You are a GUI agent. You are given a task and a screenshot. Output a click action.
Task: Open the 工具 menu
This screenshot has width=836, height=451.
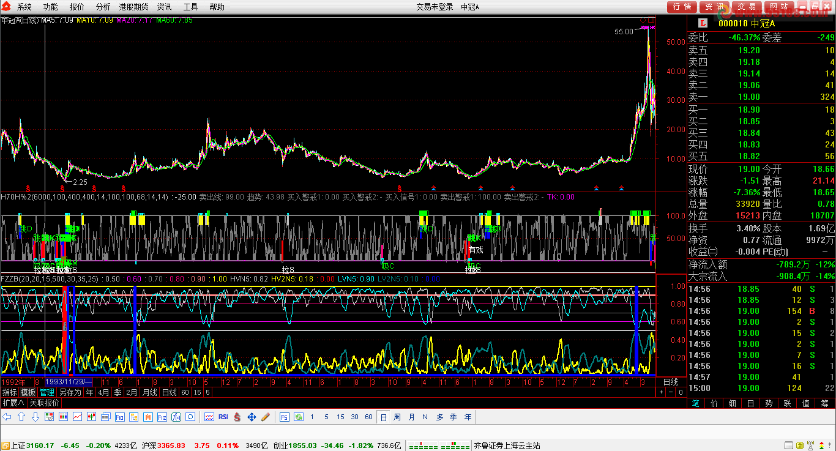point(190,7)
